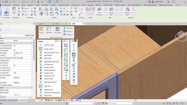Expand the Cope dropdown arrow
Image resolution: width=187 pixels, height=105 pixels.
(29, 8)
